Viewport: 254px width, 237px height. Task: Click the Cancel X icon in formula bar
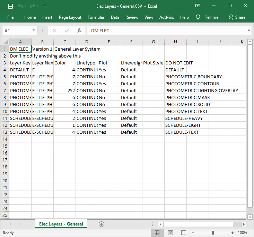[x=54, y=30]
